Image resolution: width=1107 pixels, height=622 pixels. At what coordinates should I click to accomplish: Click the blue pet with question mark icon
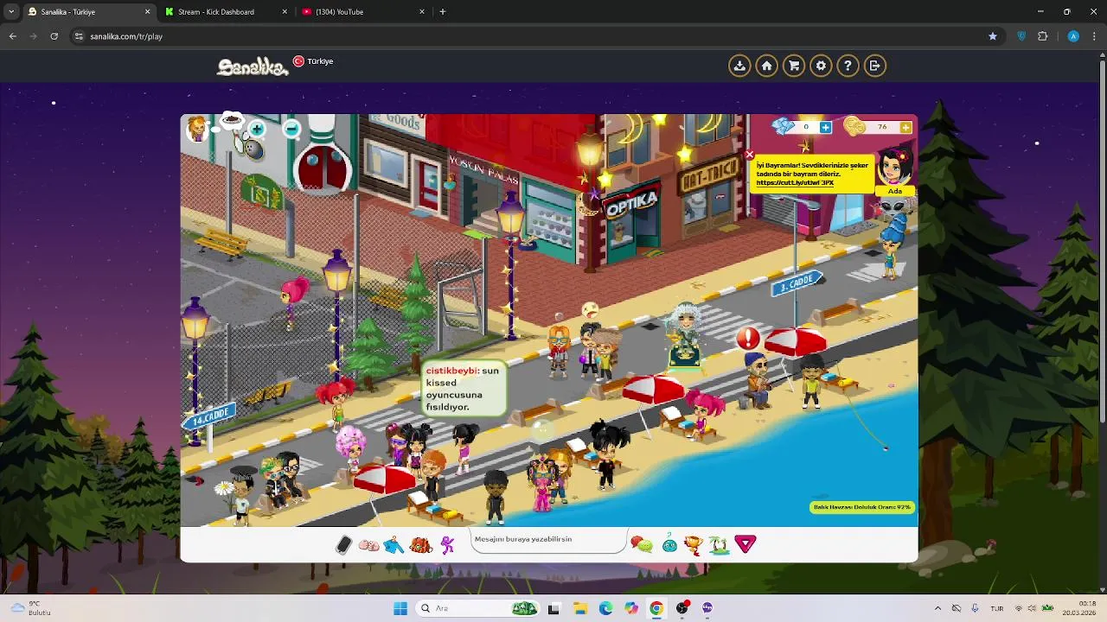click(669, 544)
